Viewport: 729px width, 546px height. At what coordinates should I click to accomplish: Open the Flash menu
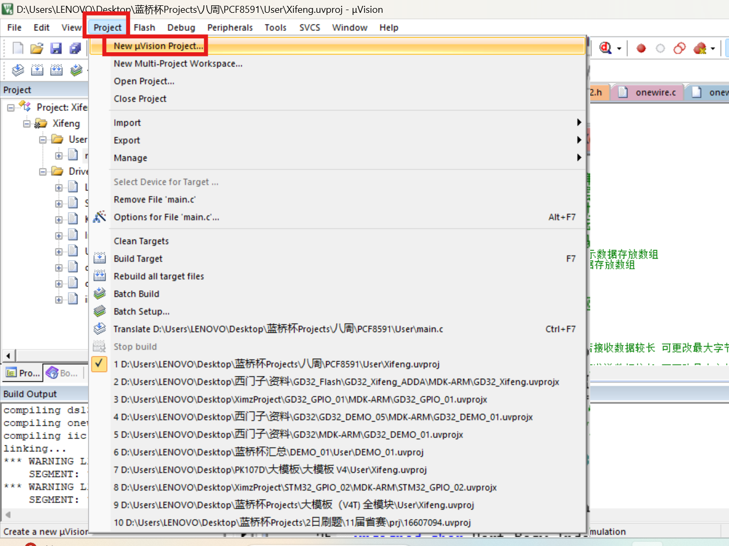(145, 28)
